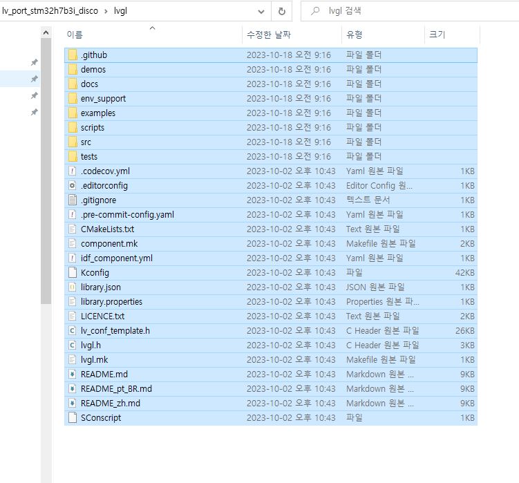Click the Properties 원본 type cell

[383, 301]
